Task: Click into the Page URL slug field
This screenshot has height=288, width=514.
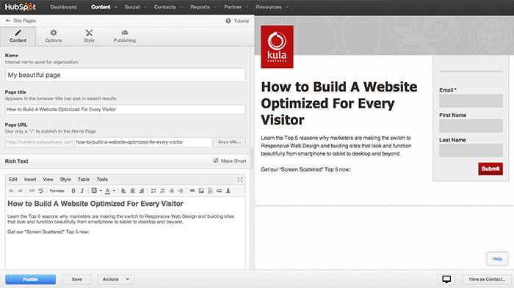Action: (143, 142)
